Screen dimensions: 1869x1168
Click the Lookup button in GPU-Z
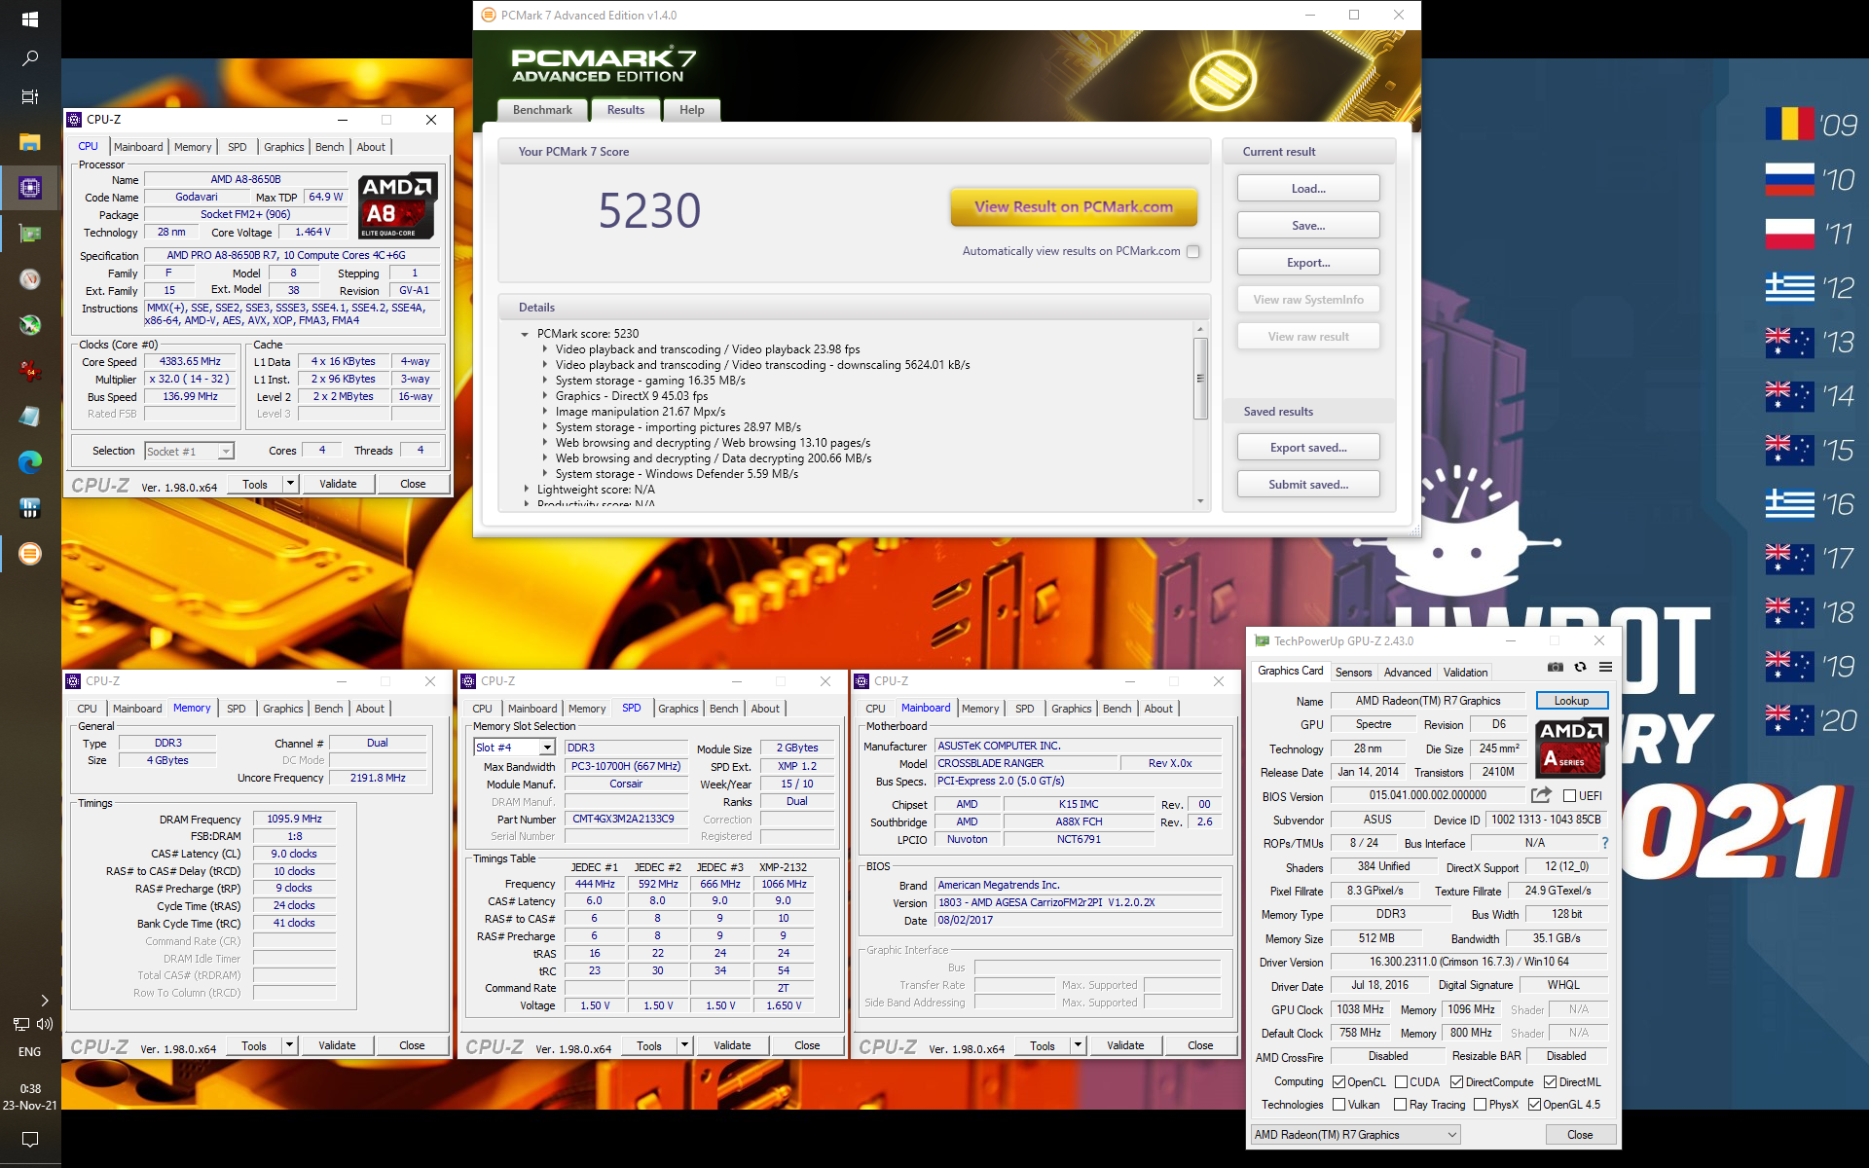click(1571, 701)
